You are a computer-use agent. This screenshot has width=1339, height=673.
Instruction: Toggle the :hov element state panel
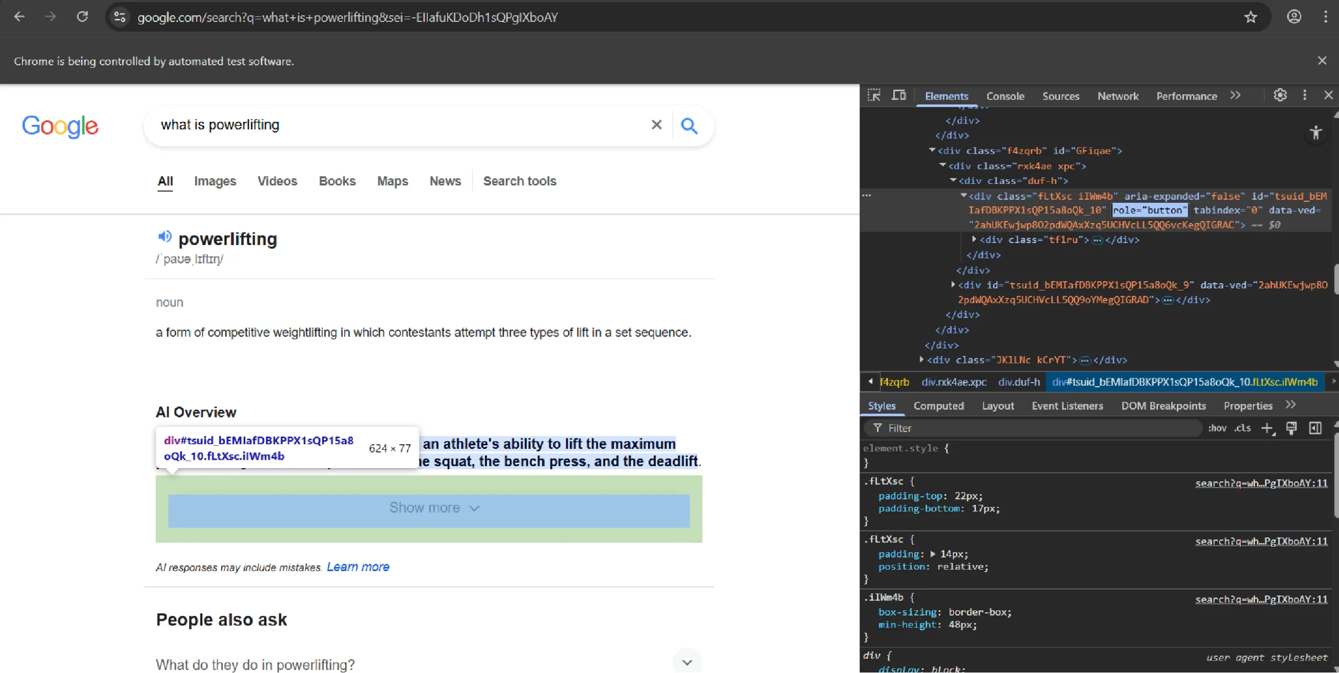click(x=1217, y=428)
